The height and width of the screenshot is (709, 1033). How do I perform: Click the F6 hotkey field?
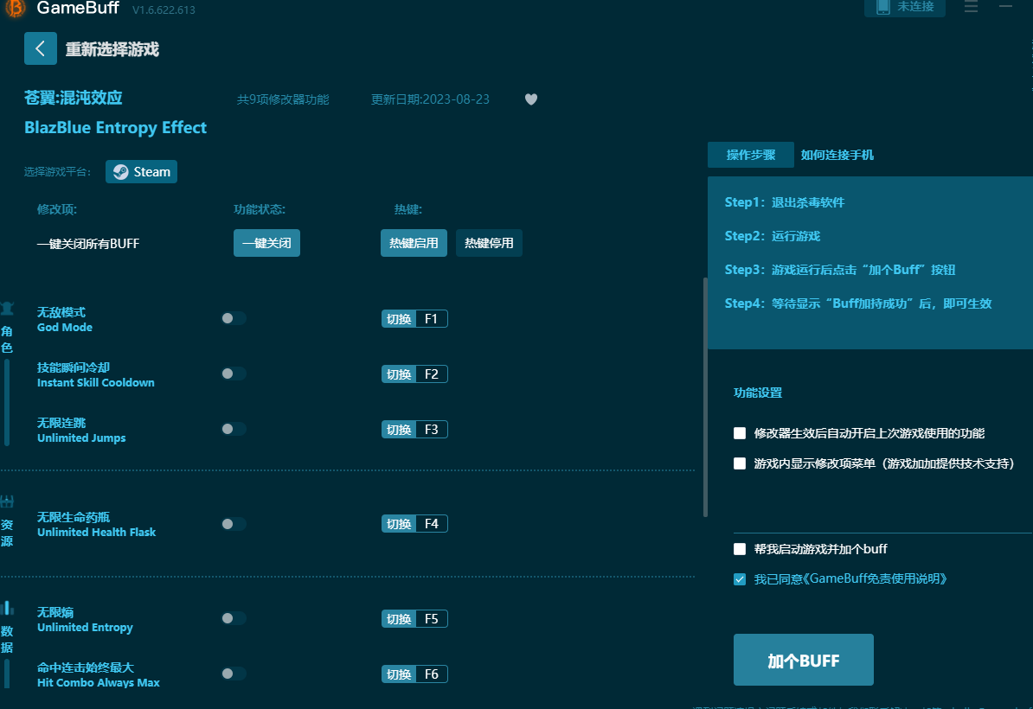pyautogui.click(x=432, y=674)
